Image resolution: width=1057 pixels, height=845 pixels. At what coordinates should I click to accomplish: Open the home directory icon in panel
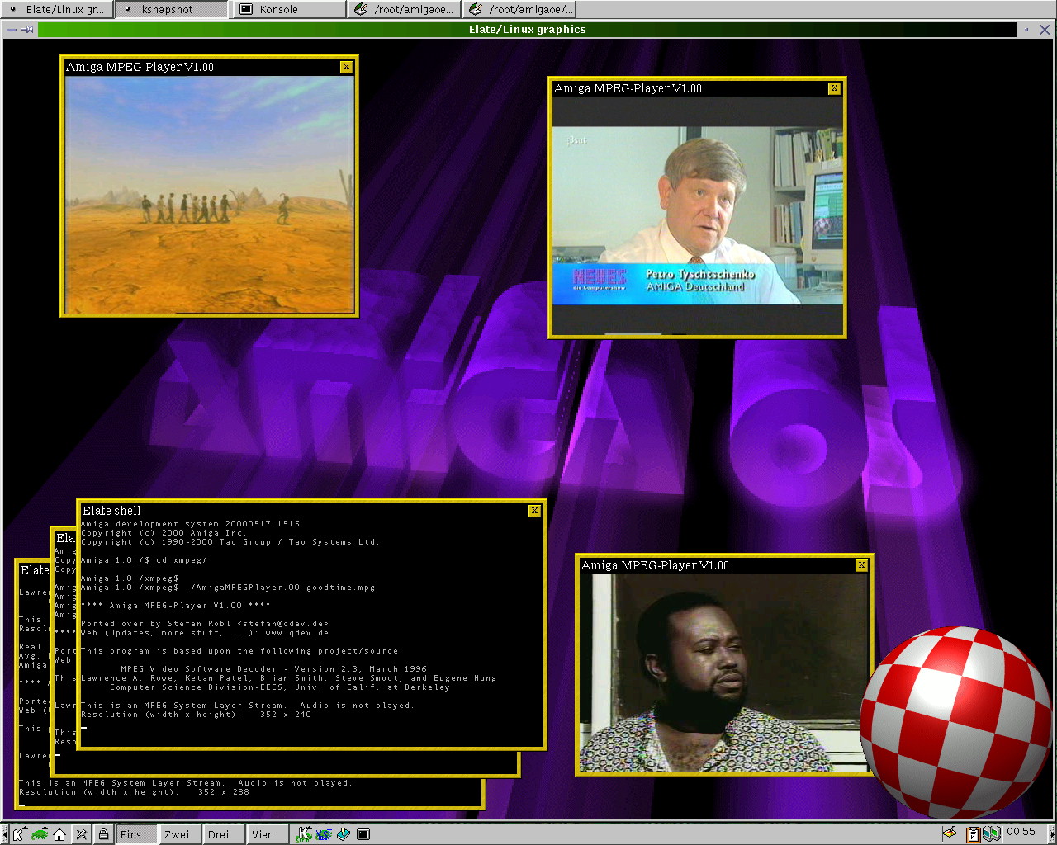point(59,834)
